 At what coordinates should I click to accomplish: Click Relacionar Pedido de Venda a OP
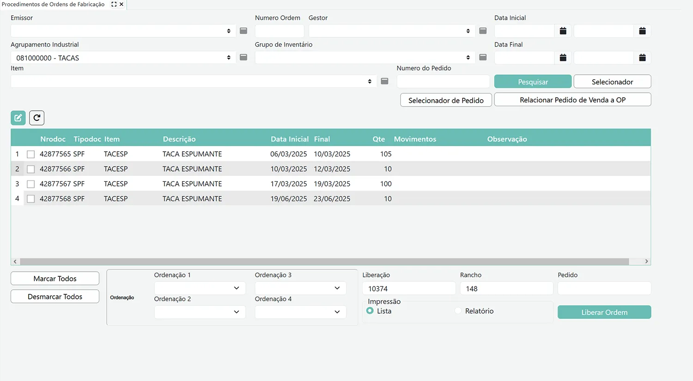[x=572, y=100]
